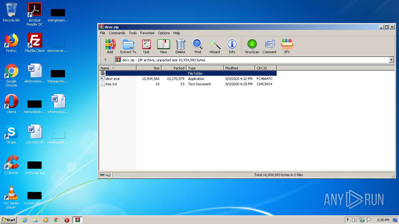Sort by the Type column header
This screenshot has width=399, height=224.
pos(205,68)
